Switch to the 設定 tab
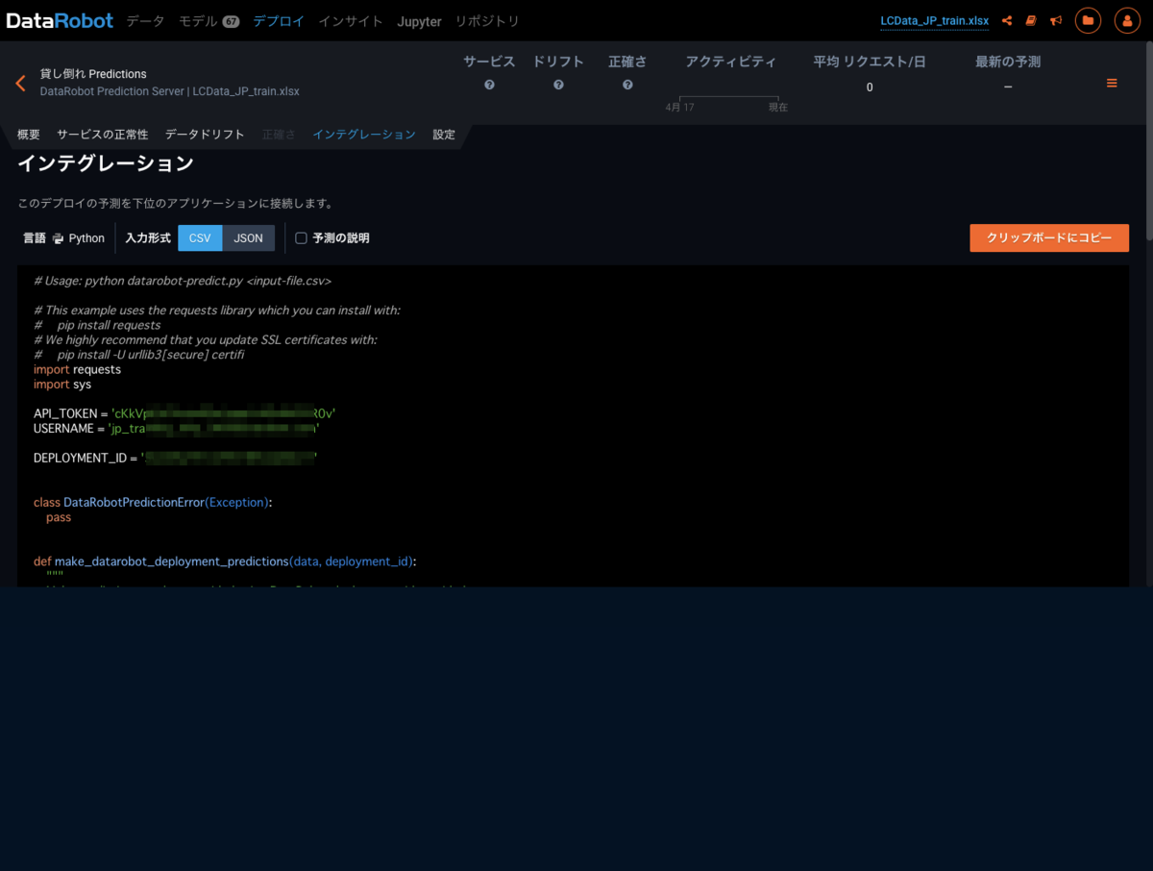This screenshot has height=871, width=1153. pyautogui.click(x=444, y=135)
